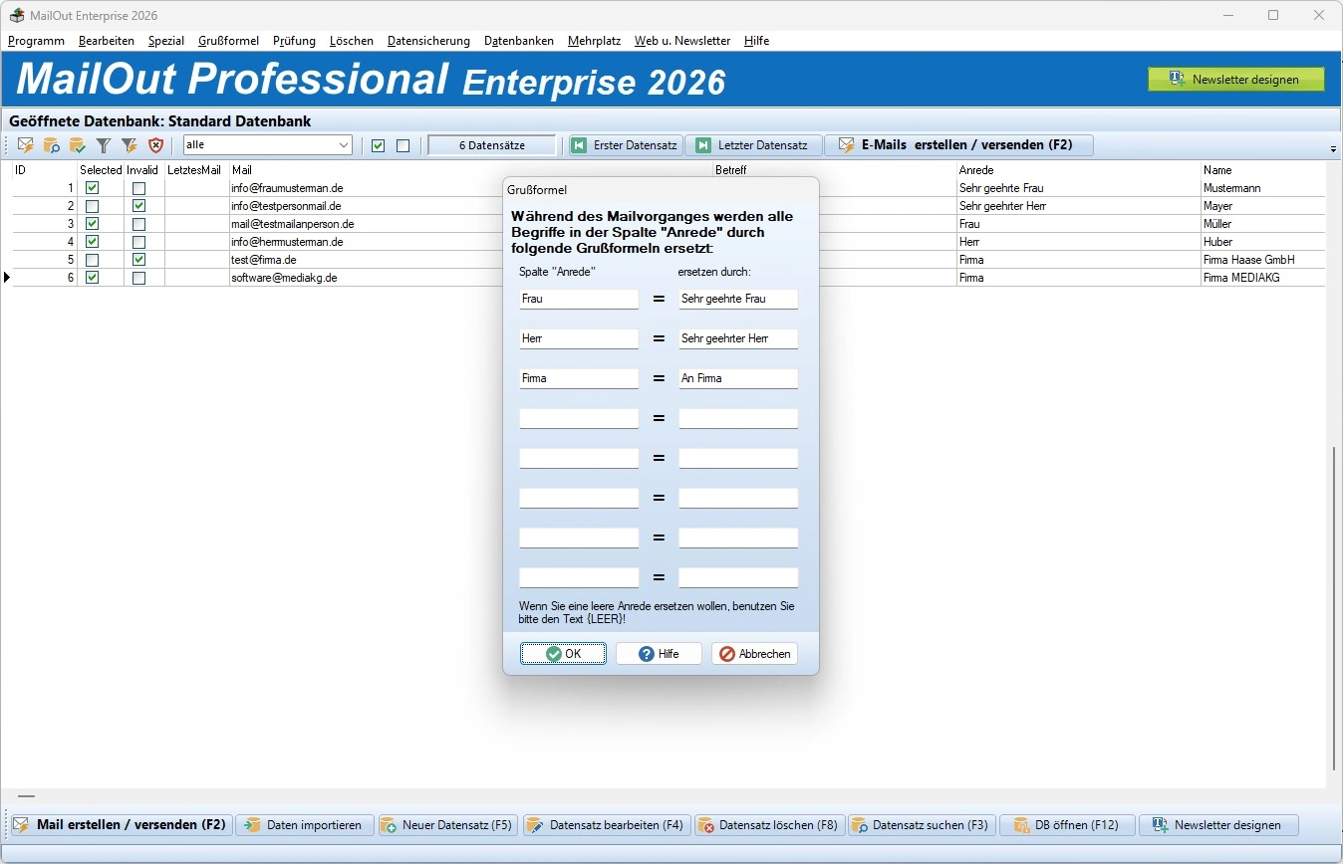Click the plain gray filter funnel icon
Screen dimensions: 1343x864
pyautogui.click(x=104, y=145)
